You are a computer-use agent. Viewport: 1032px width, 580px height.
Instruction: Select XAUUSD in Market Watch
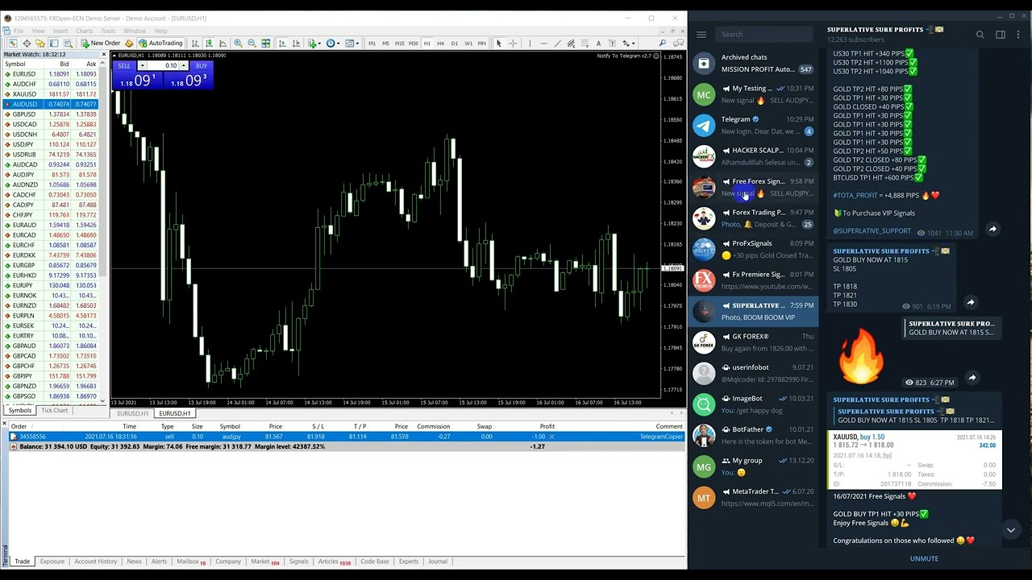(x=24, y=94)
